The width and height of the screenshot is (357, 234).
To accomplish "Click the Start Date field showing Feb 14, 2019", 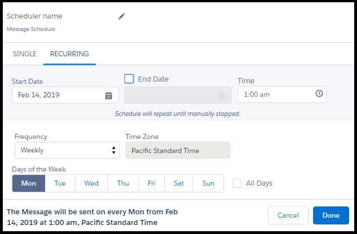I will pos(65,95).
